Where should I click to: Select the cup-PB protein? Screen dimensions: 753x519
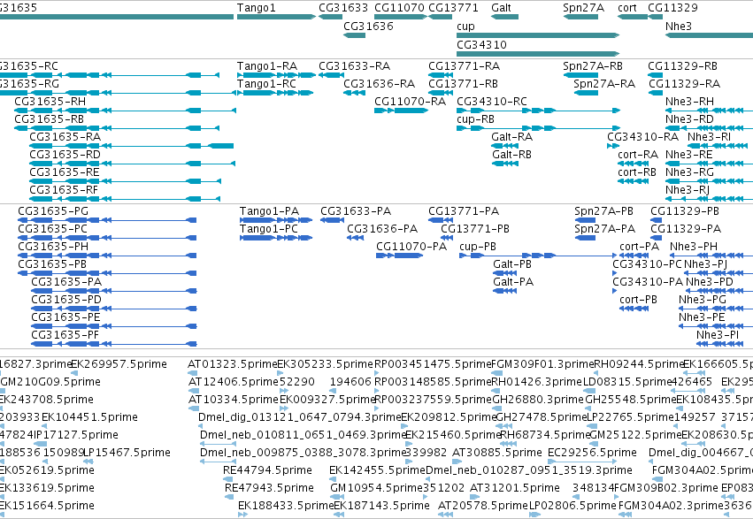coord(478,247)
